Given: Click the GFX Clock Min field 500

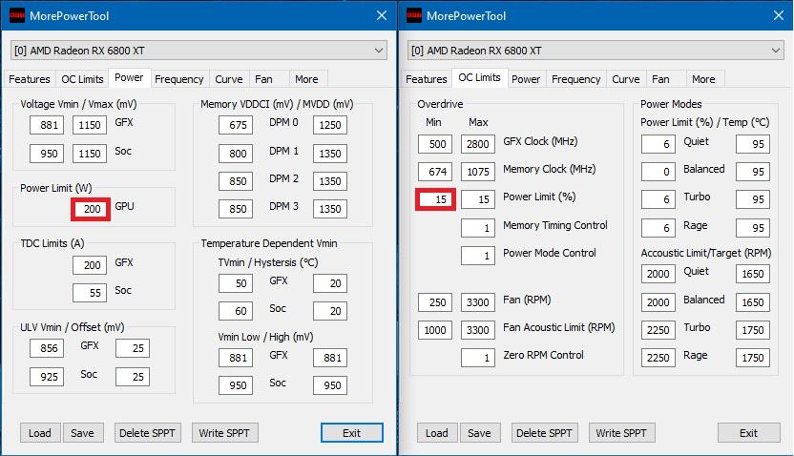Looking at the screenshot, I should (435, 144).
